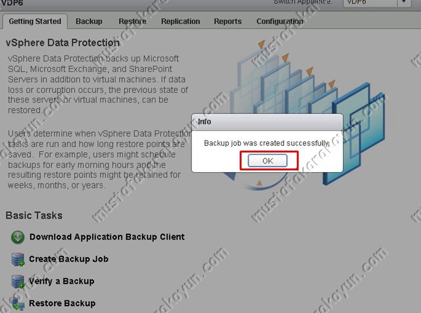Viewport: 421px width, 313px height.
Task: Open Download Application Backup Client link
Action: click(107, 237)
